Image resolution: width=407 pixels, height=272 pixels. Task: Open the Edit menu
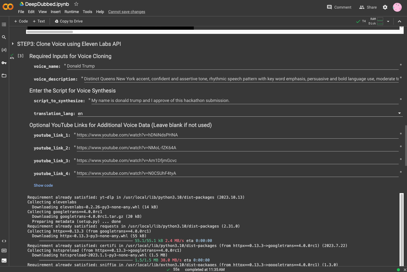[31, 12]
